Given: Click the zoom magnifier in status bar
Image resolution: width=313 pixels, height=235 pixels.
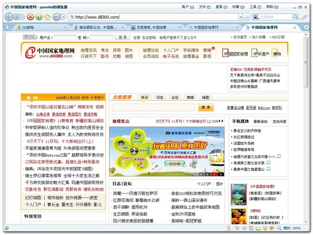Looking at the screenshot, I should pos(279,228).
